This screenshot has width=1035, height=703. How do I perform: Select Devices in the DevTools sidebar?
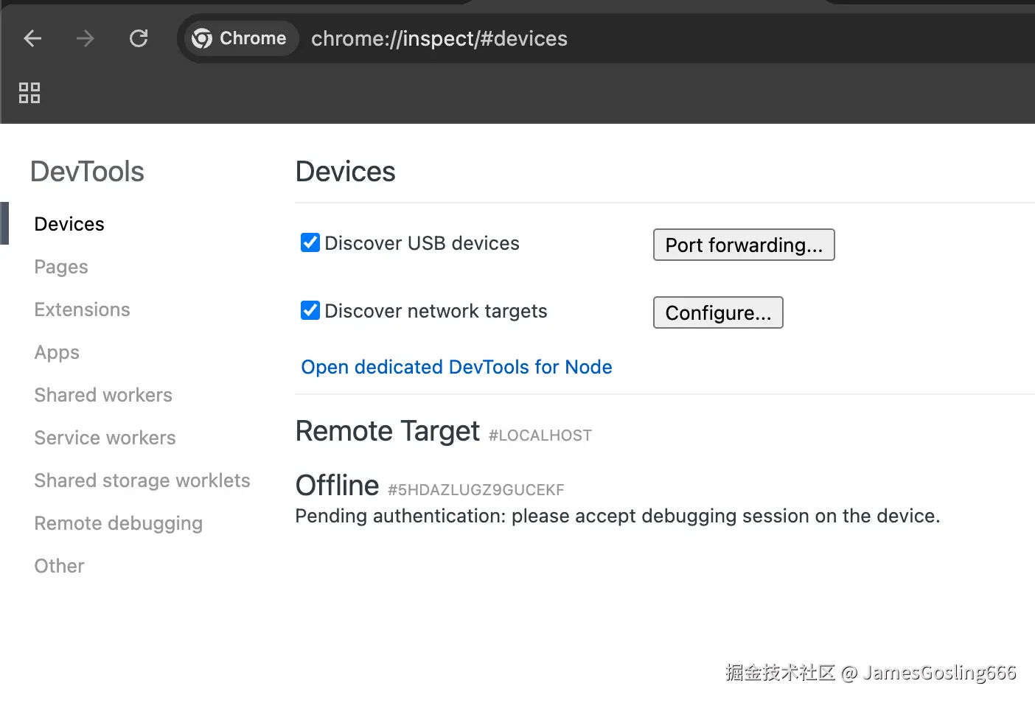point(69,224)
